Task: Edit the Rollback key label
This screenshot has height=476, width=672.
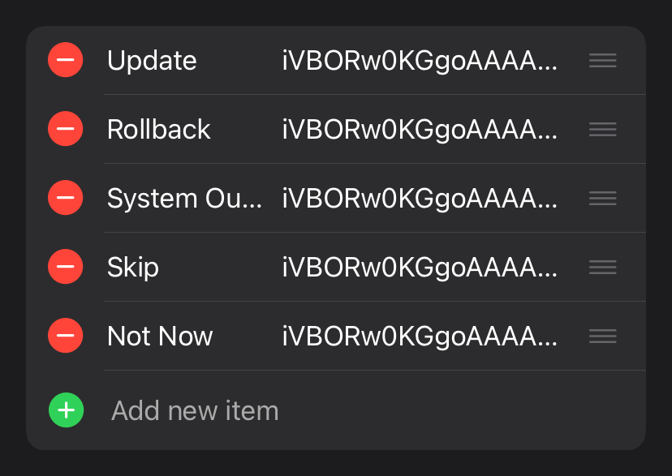Action: 158,129
